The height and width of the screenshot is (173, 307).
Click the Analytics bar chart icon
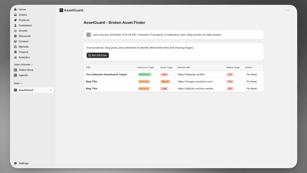coord(16,57)
